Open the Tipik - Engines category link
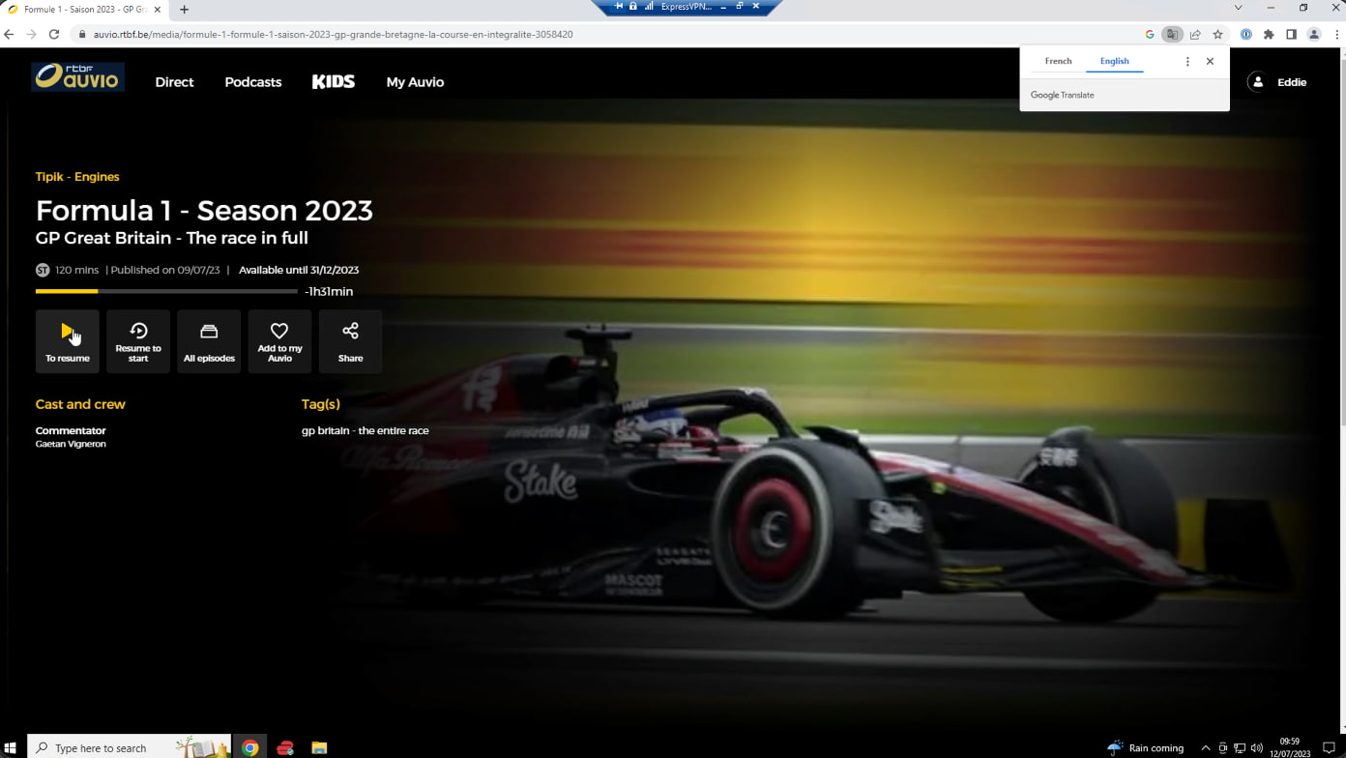 (x=77, y=176)
